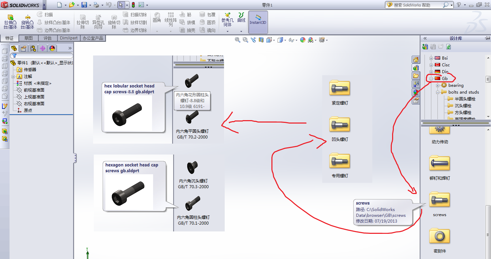Viewport: 491px width, 259px height.
Task: Click the Section View icon
Action: [261, 40]
